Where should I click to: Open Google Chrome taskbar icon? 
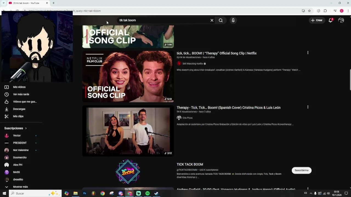[x=103, y=193]
